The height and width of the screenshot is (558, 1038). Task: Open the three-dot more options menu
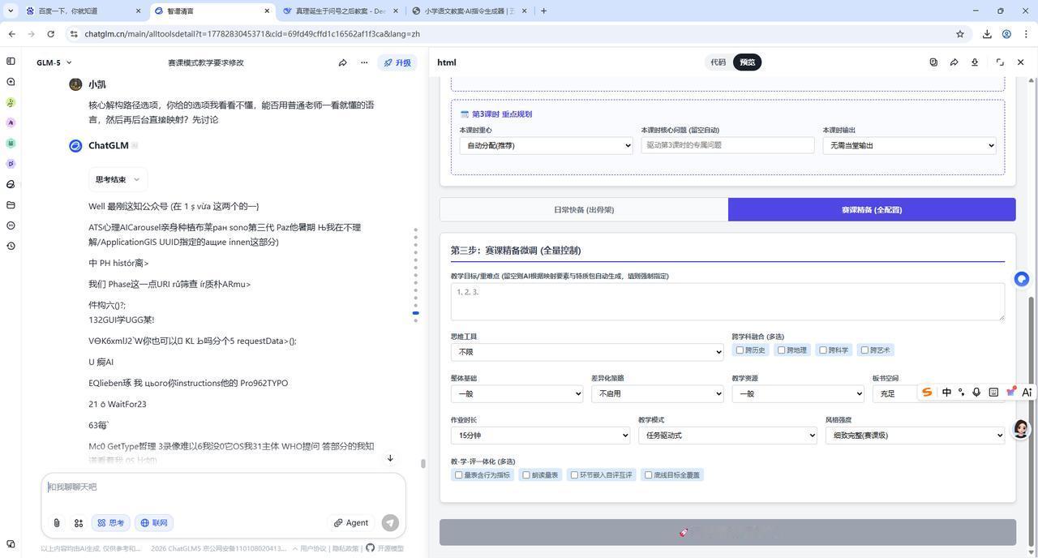pos(364,62)
